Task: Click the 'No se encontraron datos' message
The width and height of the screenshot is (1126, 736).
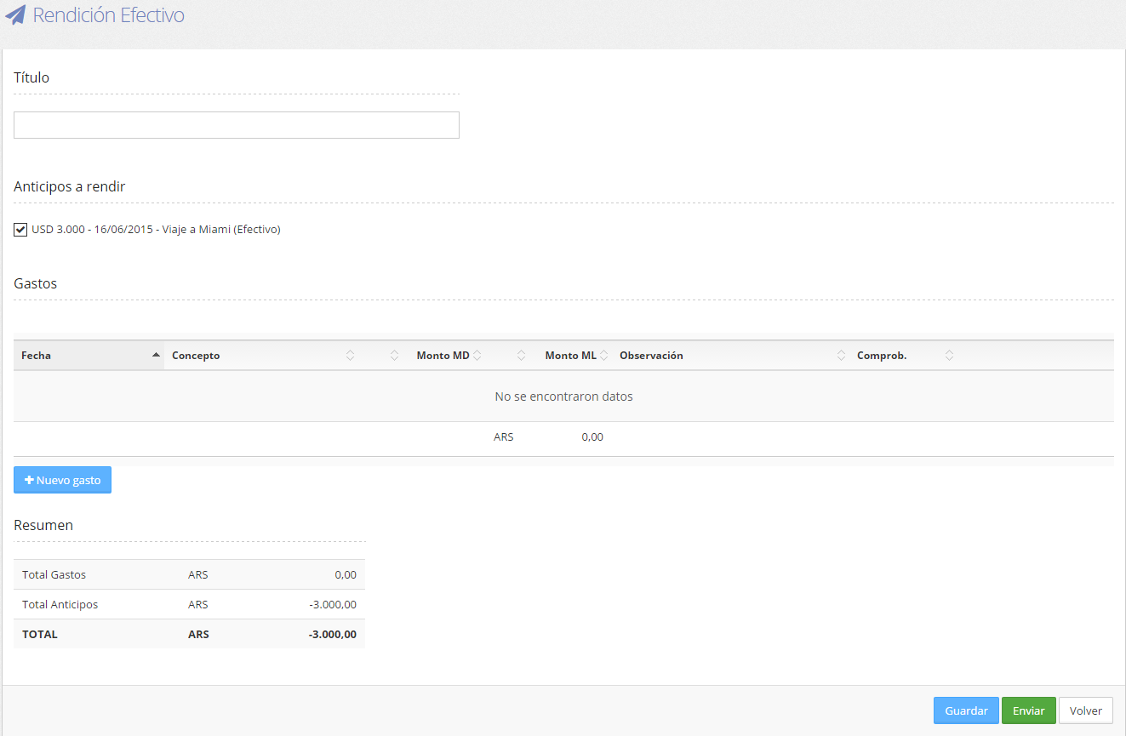Action: tap(563, 397)
